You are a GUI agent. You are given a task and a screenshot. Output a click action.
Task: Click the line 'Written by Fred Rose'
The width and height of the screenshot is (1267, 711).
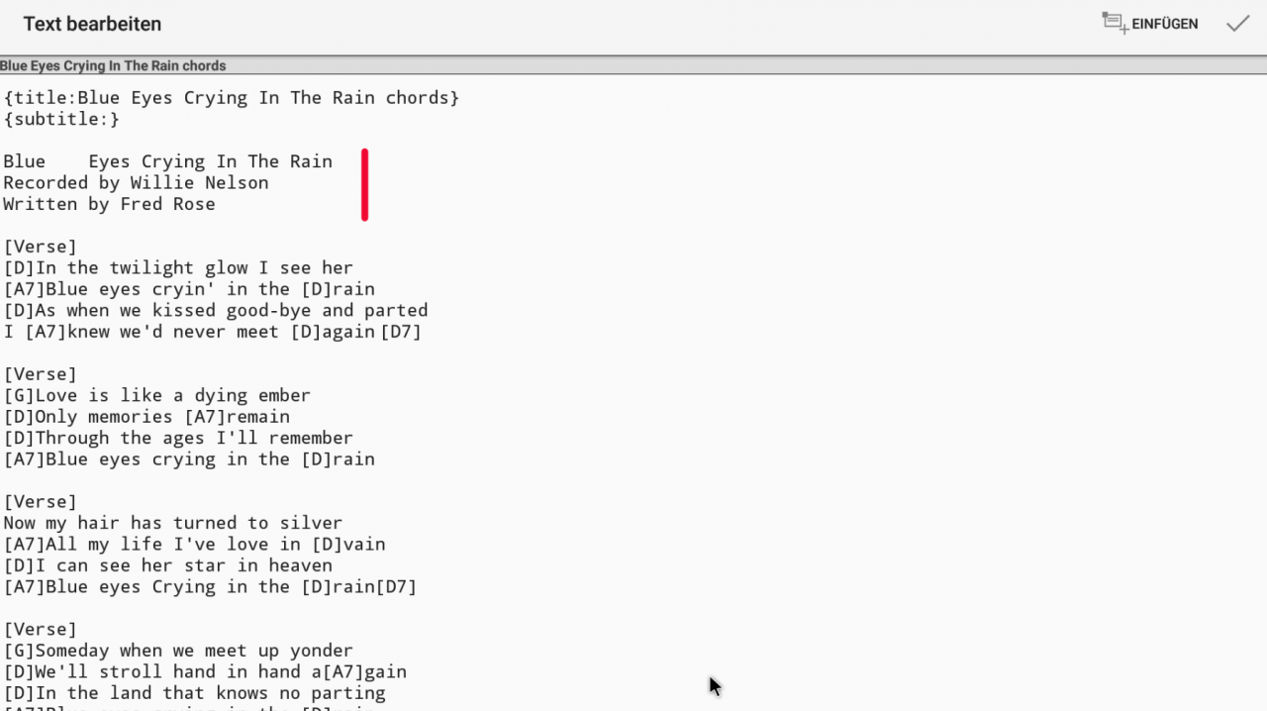pyautogui.click(x=109, y=204)
